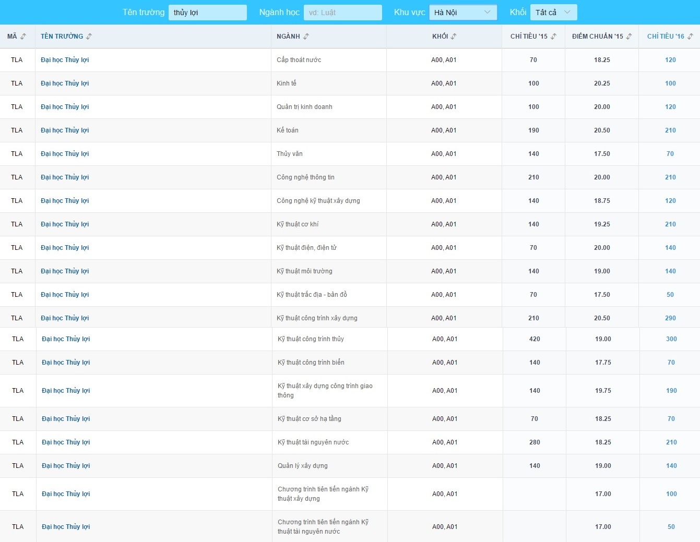Click university link in Kỹ thuật tài nguyên nước row
The image size is (700, 542).
click(66, 442)
